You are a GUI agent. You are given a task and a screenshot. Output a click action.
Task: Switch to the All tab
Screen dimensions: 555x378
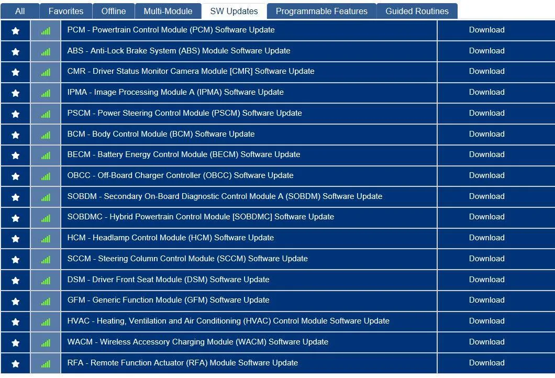pyautogui.click(x=20, y=11)
